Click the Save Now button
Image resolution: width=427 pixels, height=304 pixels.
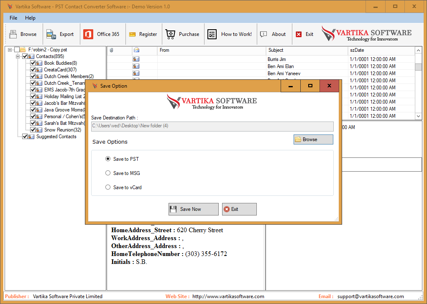[193, 209]
